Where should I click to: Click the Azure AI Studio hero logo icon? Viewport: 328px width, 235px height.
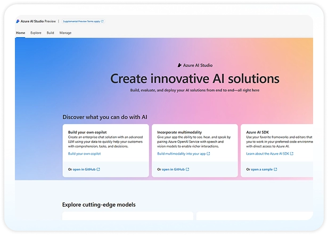pyautogui.click(x=179, y=65)
